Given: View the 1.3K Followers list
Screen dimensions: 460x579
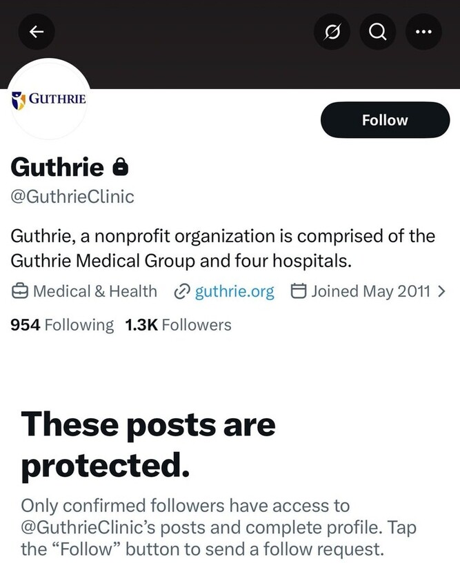Looking at the screenshot, I should pos(178,325).
